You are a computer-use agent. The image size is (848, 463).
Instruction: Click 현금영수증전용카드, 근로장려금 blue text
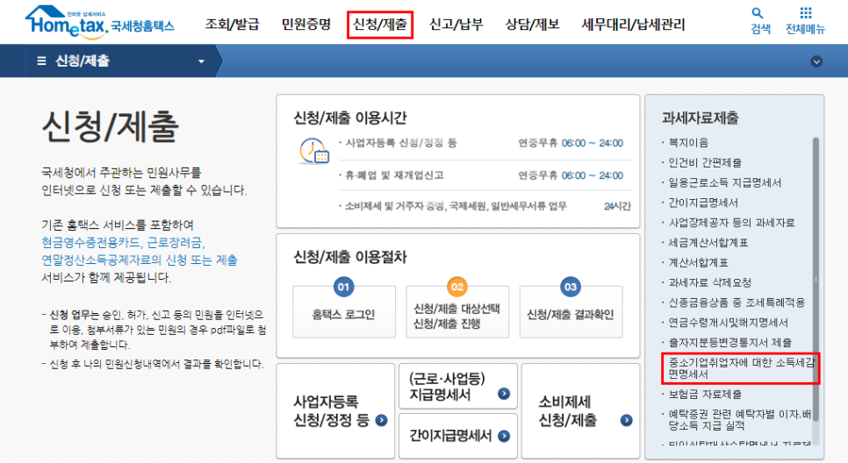[123, 243]
